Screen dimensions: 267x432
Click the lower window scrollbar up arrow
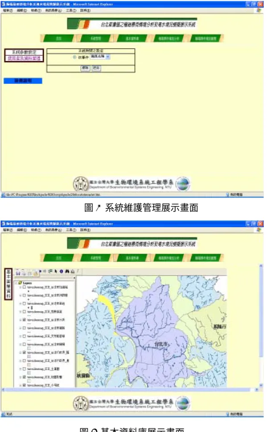tap(261, 266)
